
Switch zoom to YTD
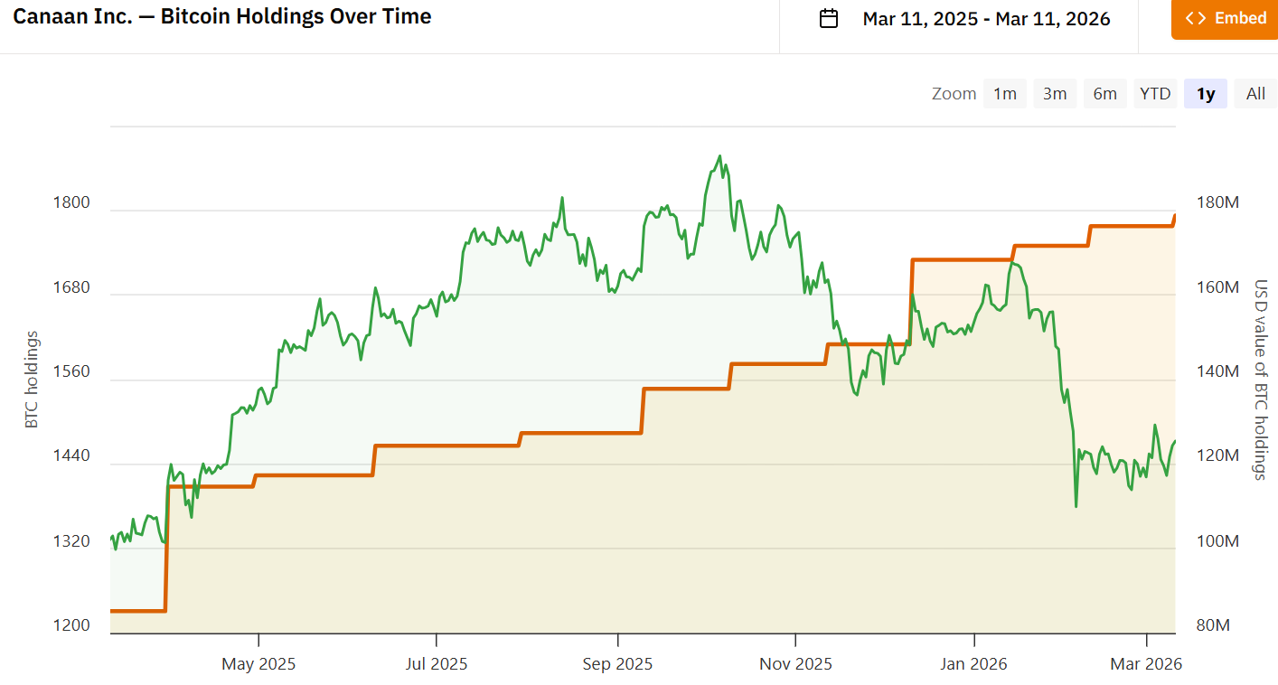tap(1155, 93)
